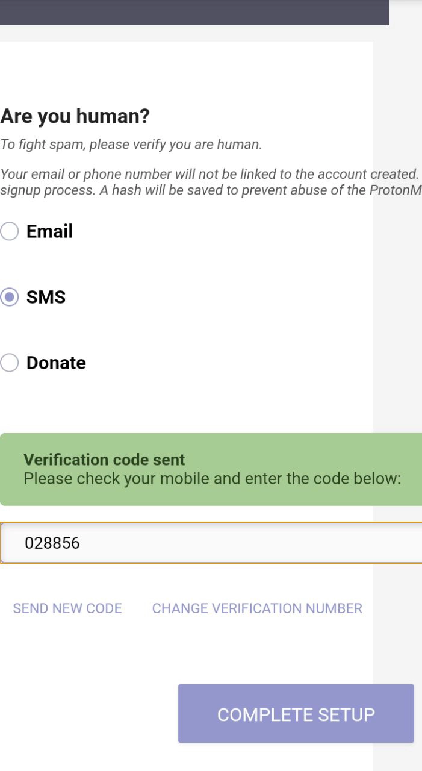Click the 'Are you human?' heading
The image size is (422, 771).
75,117
